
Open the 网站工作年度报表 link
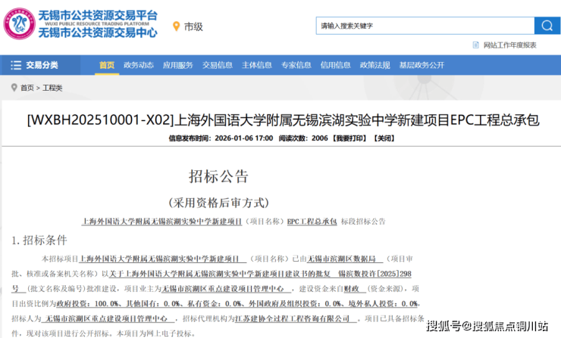[x=510, y=45]
